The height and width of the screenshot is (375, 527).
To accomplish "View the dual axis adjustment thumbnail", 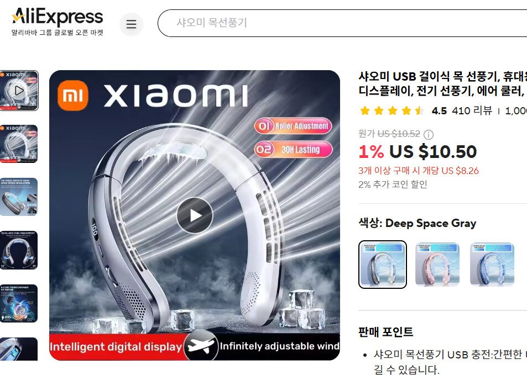I will pos(19,250).
